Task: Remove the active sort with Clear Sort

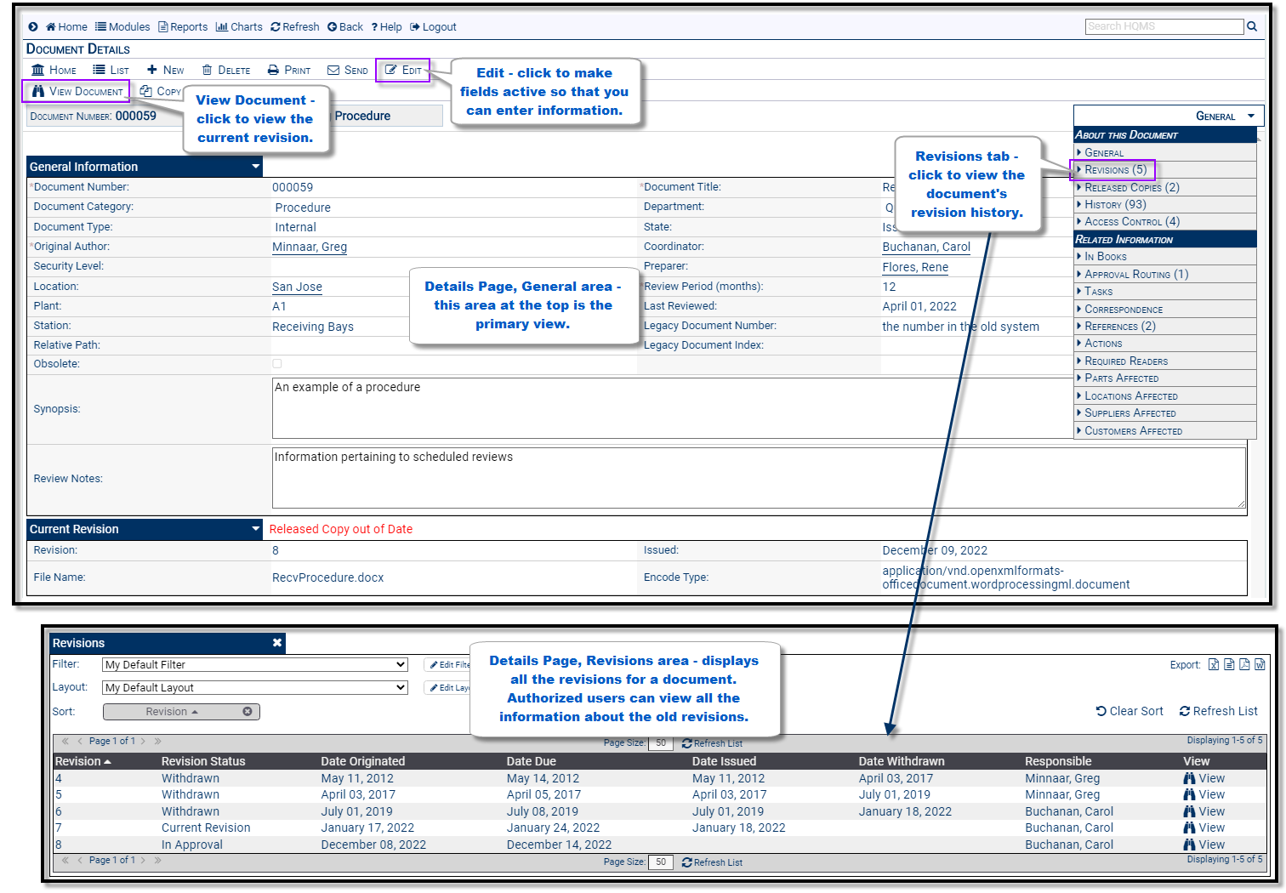Action: 1129,711
